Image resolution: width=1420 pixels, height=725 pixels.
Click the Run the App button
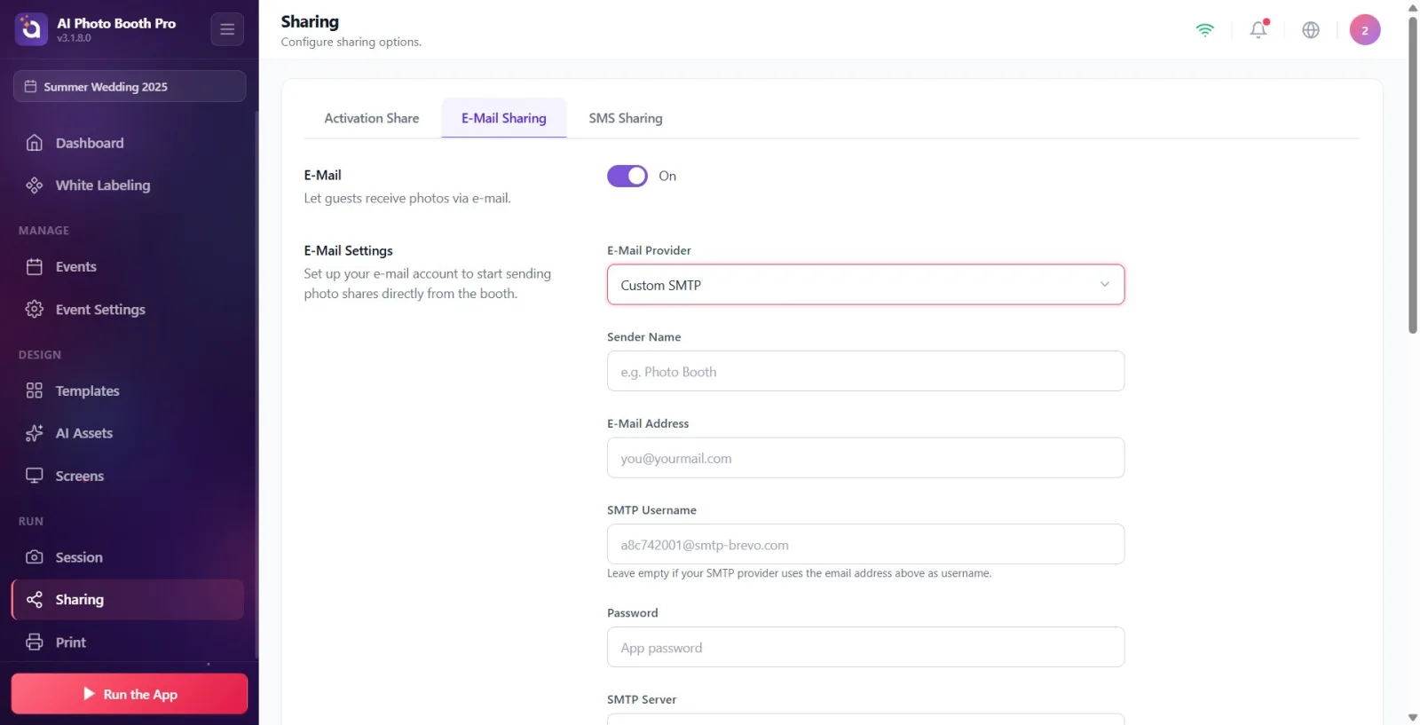tap(130, 694)
